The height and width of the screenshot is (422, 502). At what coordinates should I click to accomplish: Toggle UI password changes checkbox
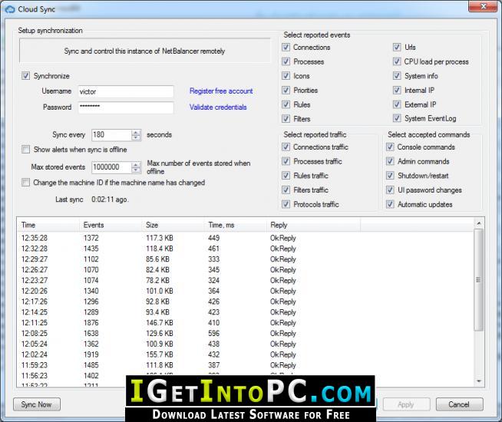pyautogui.click(x=390, y=190)
